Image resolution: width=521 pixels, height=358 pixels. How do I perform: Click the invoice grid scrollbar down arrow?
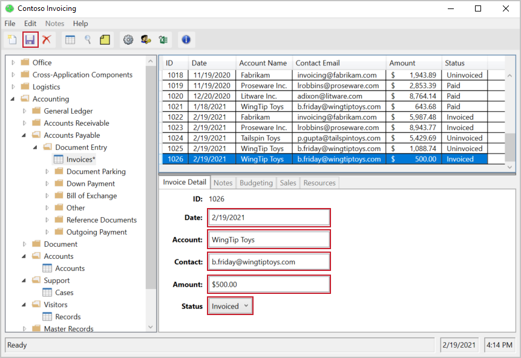(x=510, y=167)
